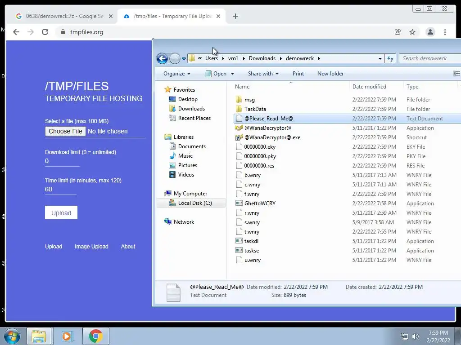Click the Explorer forward navigation button
The height and width of the screenshot is (345, 461).
(175, 58)
